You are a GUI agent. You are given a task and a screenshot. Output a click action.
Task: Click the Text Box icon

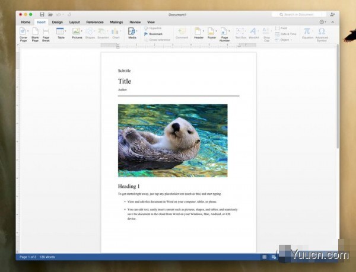pyautogui.click(x=240, y=31)
